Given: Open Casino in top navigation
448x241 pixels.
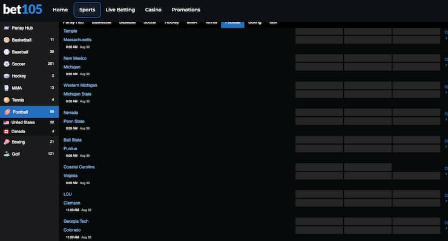Looking at the screenshot, I should (x=153, y=10).
